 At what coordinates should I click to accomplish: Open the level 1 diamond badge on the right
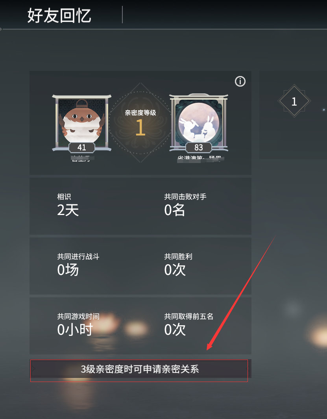tap(294, 101)
